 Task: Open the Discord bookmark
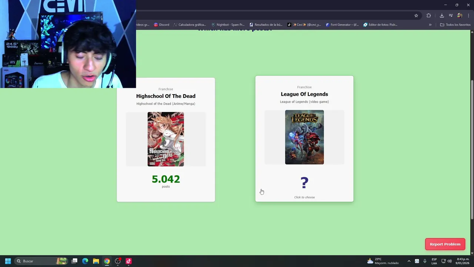161,25
